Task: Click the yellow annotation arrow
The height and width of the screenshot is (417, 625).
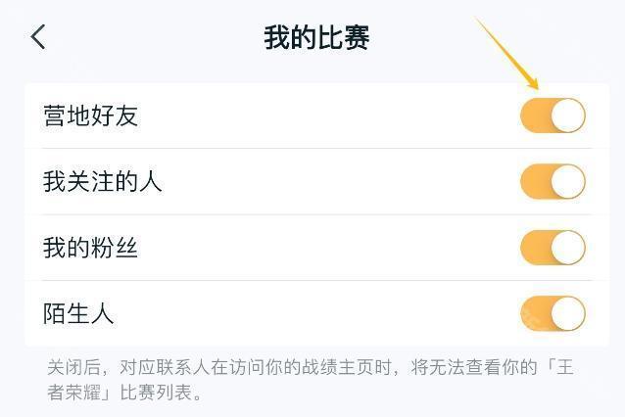Action: click(507, 54)
